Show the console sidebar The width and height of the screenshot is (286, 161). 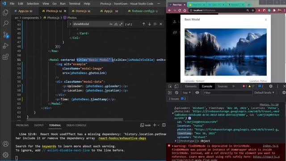(170, 93)
